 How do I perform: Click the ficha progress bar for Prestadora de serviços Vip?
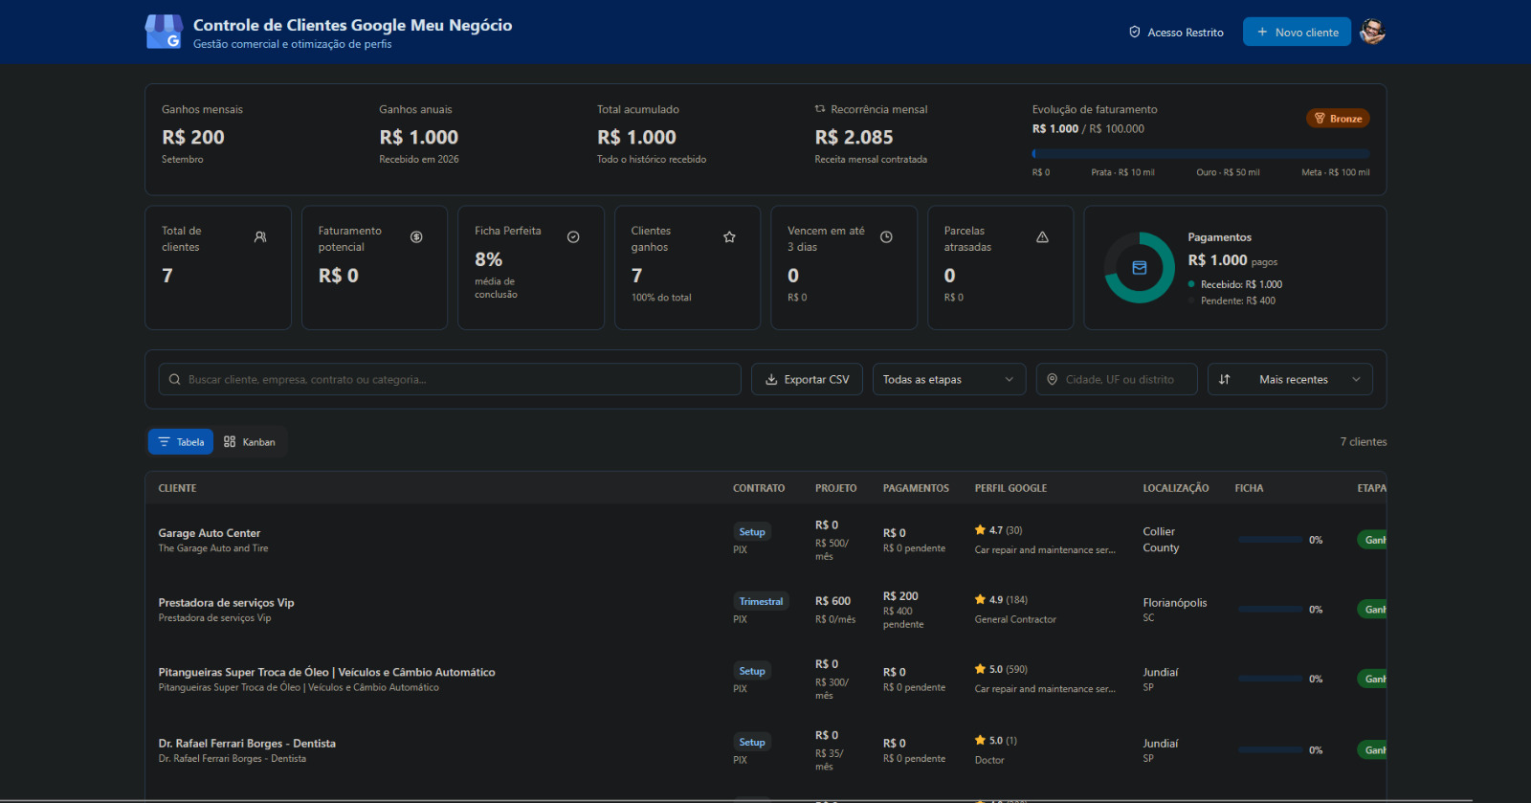[x=1270, y=609]
